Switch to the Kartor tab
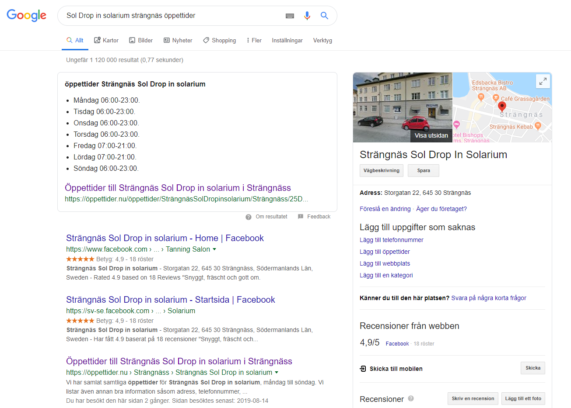This screenshot has height=408, width=571. click(x=106, y=40)
